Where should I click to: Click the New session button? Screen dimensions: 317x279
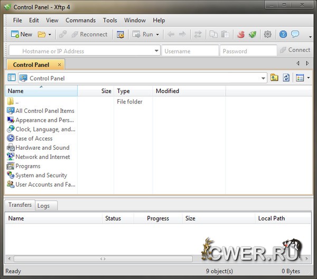(x=21, y=34)
